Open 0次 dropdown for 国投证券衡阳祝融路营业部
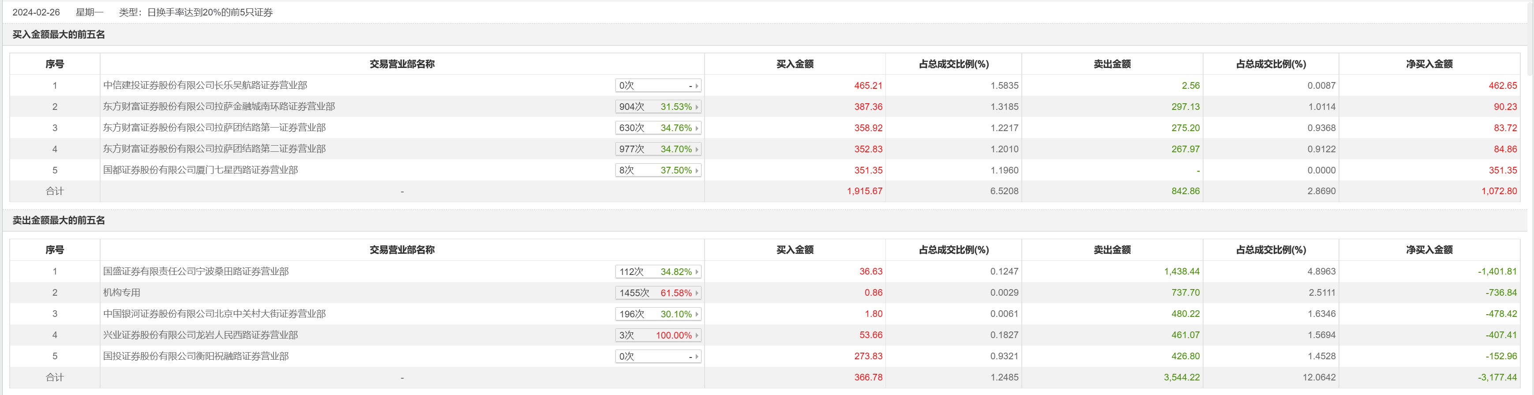Screen dimensions: 1534x395 click(x=657, y=356)
